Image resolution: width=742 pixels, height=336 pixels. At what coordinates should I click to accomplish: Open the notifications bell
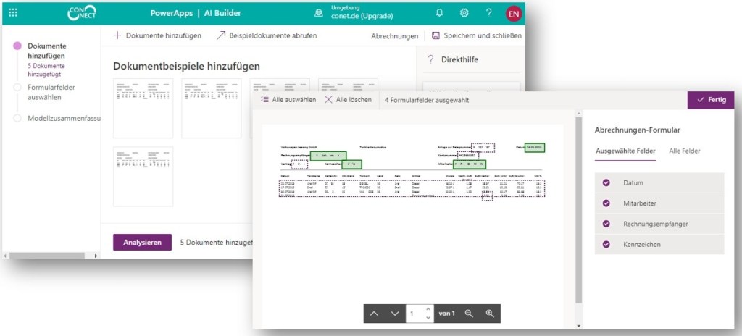439,13
